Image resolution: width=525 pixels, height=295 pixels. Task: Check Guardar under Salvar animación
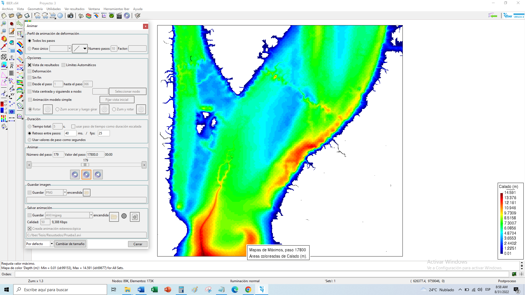pyautogui.click(x=30, y=215)
